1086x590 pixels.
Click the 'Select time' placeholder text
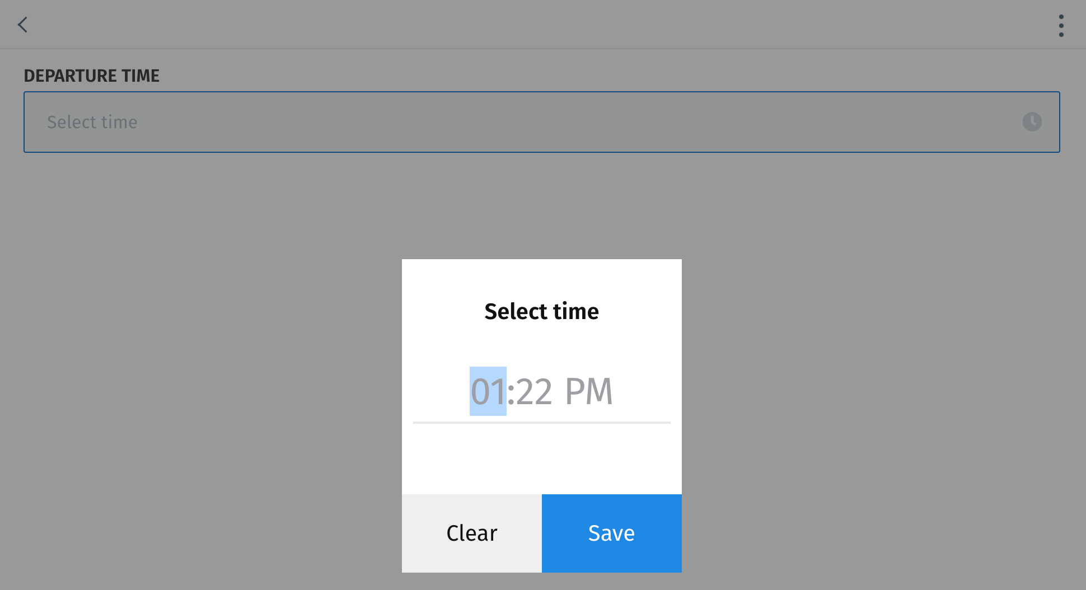coord(92,122)
